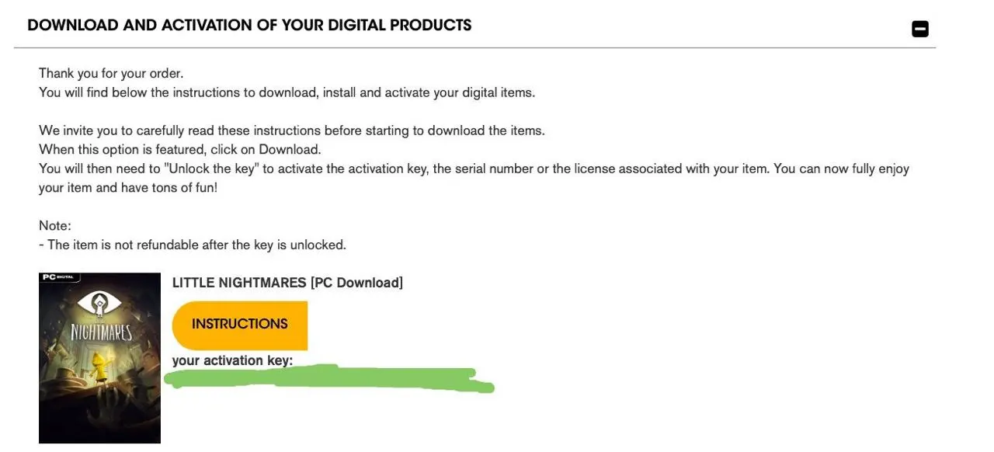The image size is (994, 452).
Task: Collapse the download and activation section
Action: 920,29
